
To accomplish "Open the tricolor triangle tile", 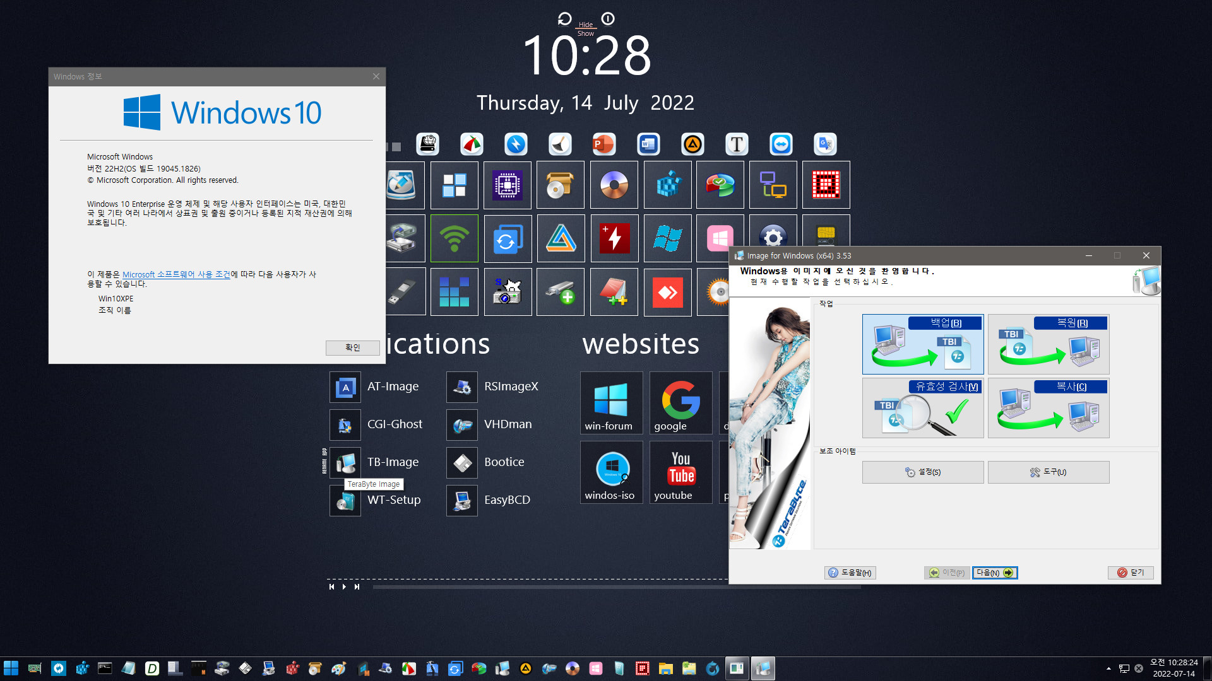I will coord(561,238).
